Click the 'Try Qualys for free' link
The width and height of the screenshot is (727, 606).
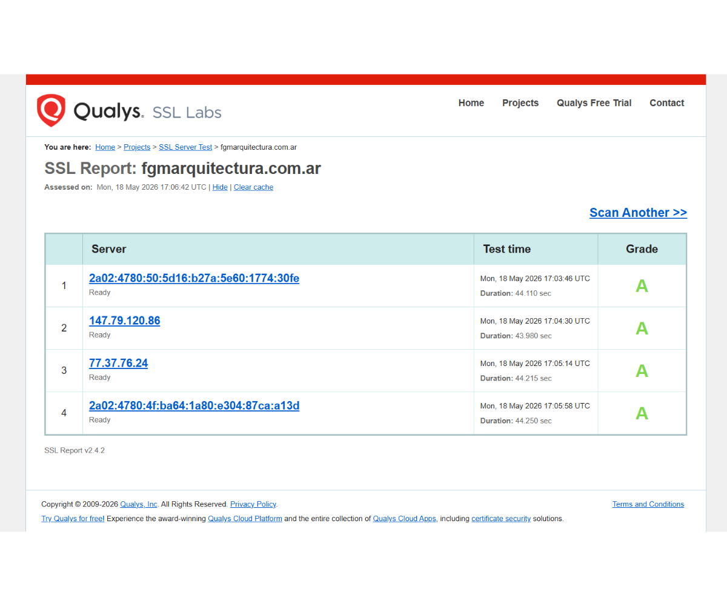pyautogui.click(x=73, y=519)
